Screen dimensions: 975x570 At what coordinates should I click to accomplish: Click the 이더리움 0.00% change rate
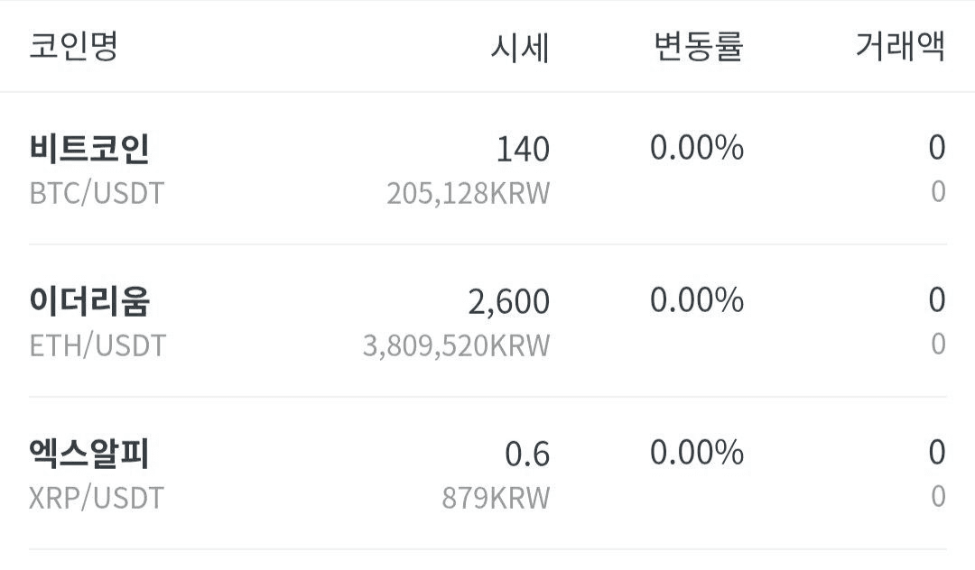pyautogui.click(x=697, y=300)
